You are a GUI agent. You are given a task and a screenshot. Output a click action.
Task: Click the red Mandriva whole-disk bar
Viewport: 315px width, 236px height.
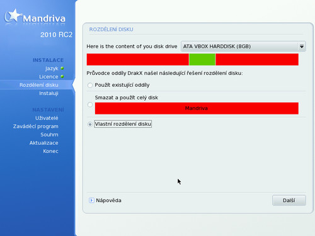click(x=197, y=108)
